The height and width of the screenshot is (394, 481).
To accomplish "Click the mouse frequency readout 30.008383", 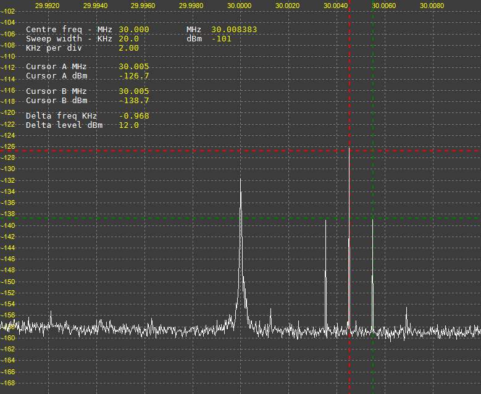I will [x=234, y=30].
